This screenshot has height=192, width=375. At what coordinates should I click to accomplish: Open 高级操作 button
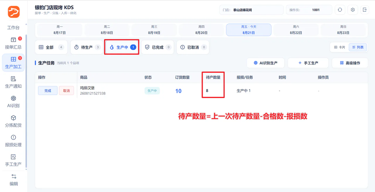click(x=350, y=63)
